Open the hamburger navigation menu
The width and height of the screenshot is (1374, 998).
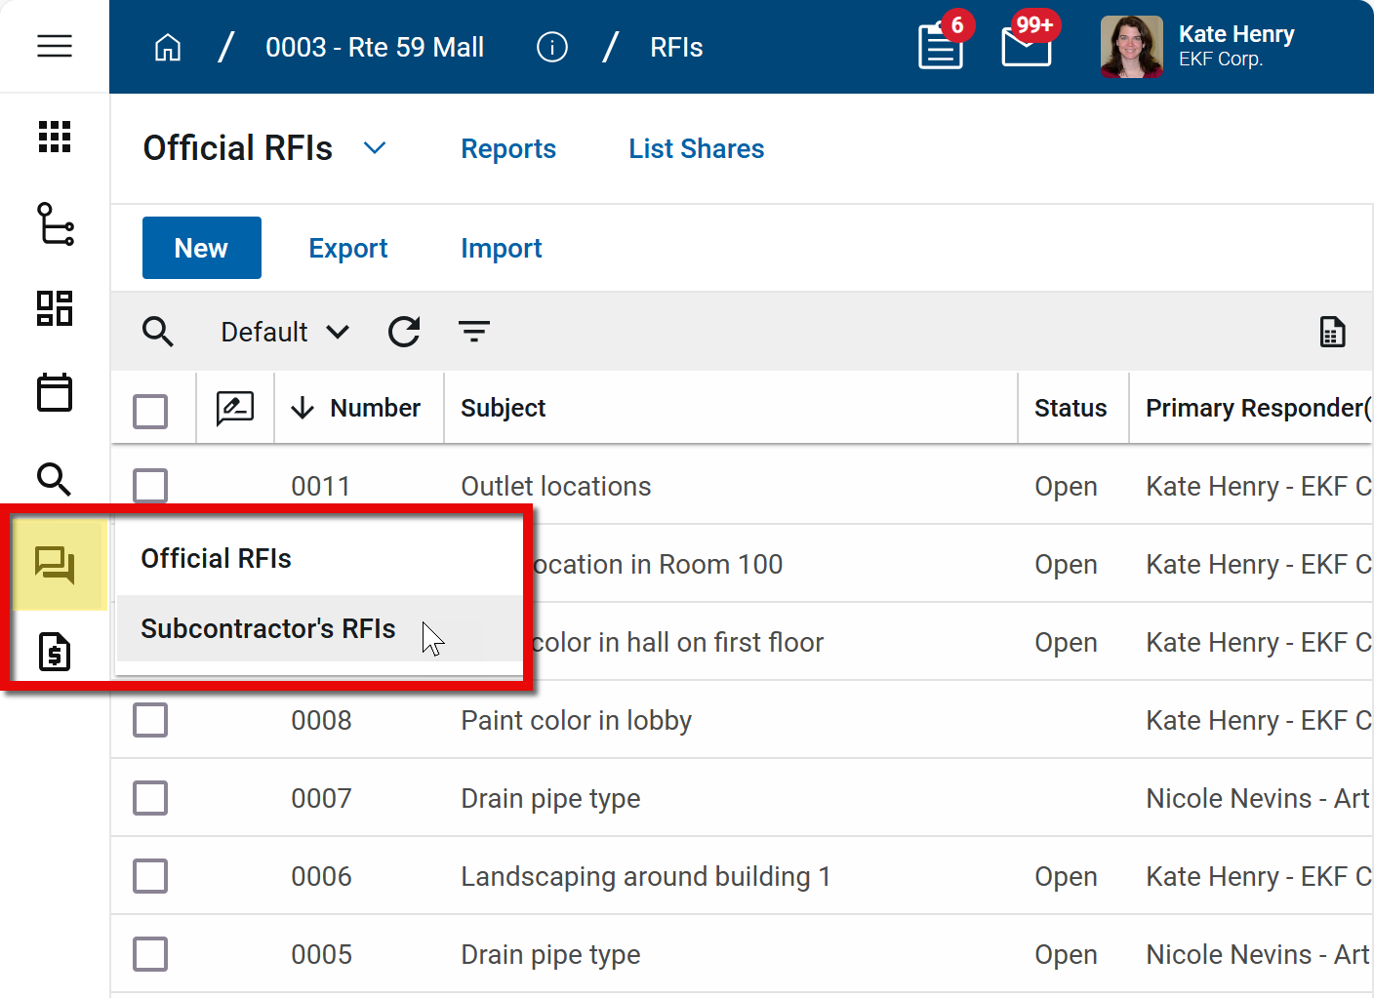55,46
